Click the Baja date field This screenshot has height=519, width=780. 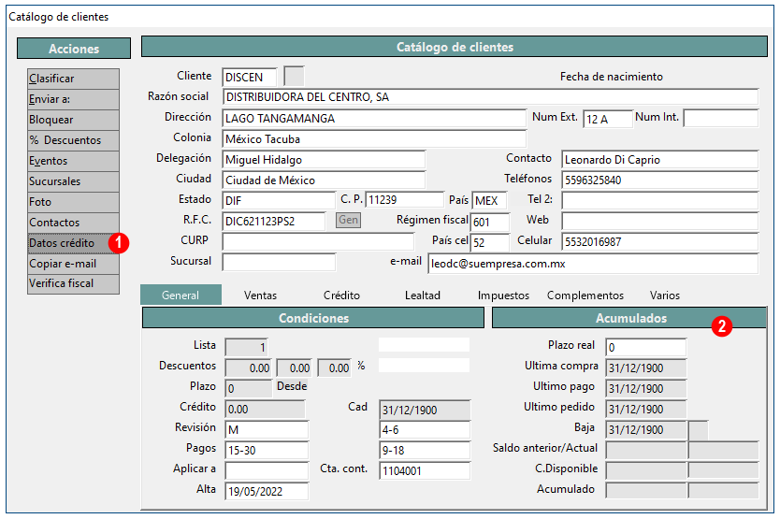point(646,429)
